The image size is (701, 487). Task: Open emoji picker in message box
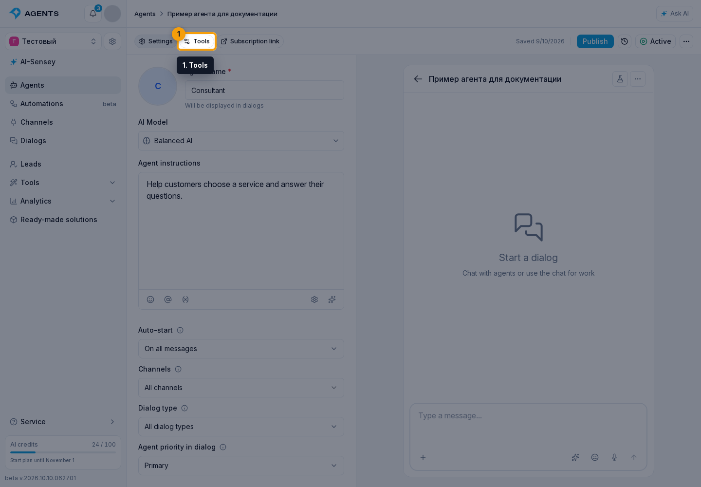click(x=595, y=457)
